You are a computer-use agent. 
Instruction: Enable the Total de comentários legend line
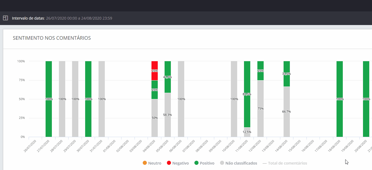click(285, 163)
